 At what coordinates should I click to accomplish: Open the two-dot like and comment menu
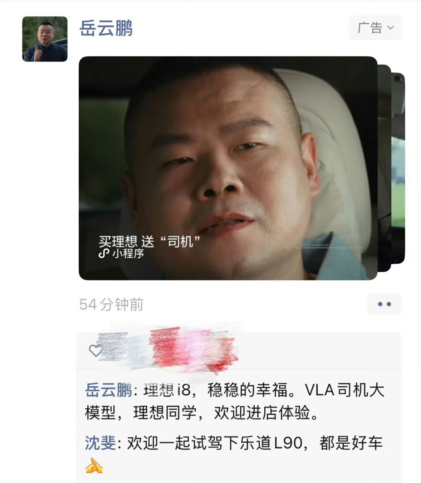[384, 304]
